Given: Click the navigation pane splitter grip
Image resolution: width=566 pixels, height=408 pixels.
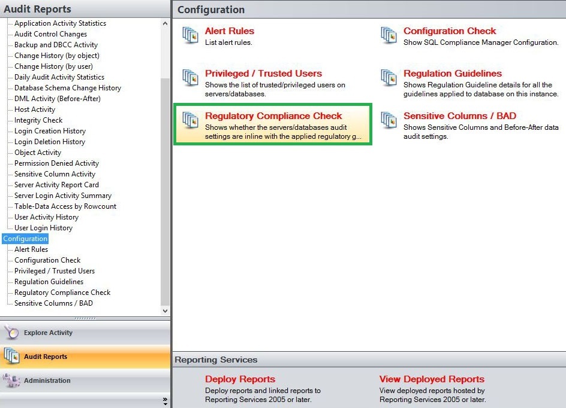Looking at the screenshot, I should click(x=85, y=318).
